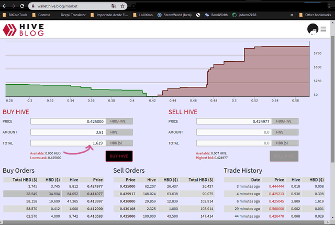Select the sell order at price 0.435000
The image size is (335, 225).
(164, 216)
